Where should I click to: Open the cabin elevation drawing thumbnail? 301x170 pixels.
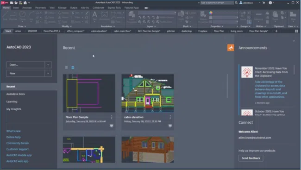tap(148, 93)
